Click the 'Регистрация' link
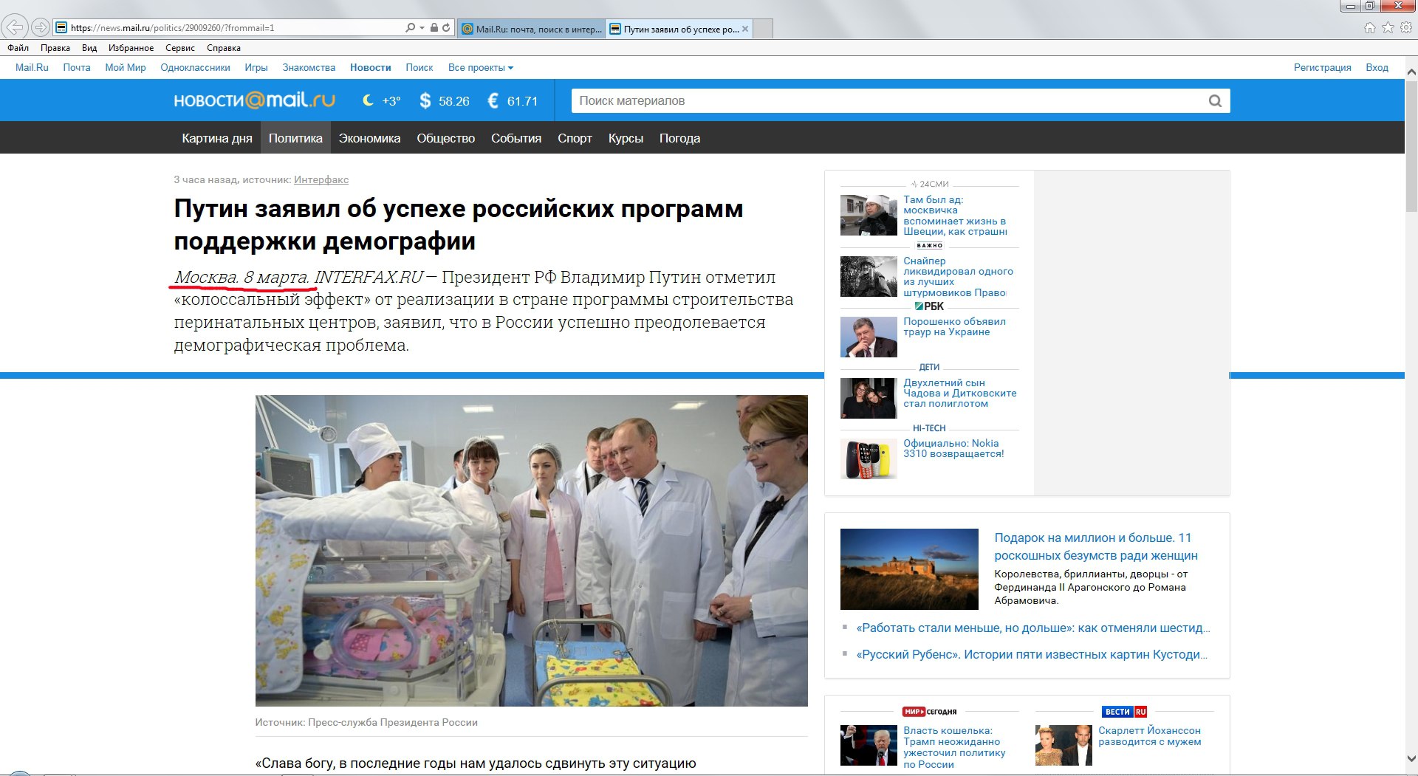 pos(1322,68)
